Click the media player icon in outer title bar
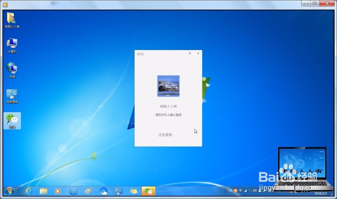337x199 pixels. pyautogui.click(x=5, y=4)
